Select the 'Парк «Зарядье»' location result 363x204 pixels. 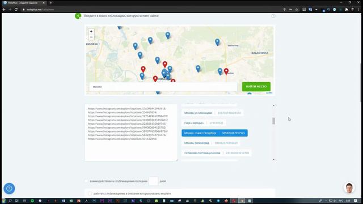click(x=204, y=123)
